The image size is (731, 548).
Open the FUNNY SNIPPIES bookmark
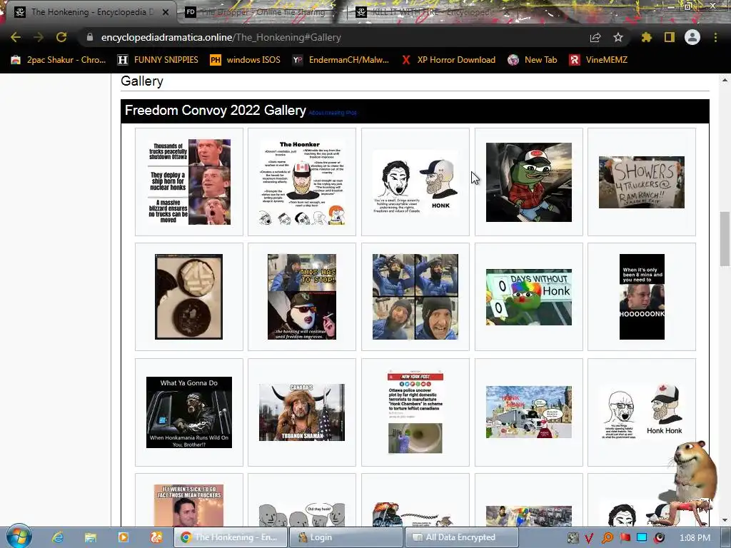tap(158, 60)
